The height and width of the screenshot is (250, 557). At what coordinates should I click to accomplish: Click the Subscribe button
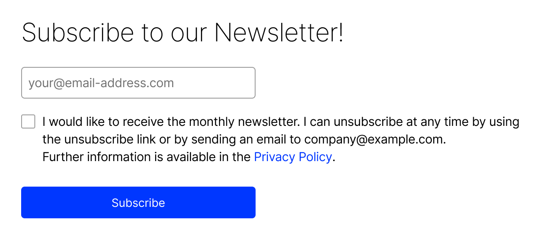(x=138, y=202)
